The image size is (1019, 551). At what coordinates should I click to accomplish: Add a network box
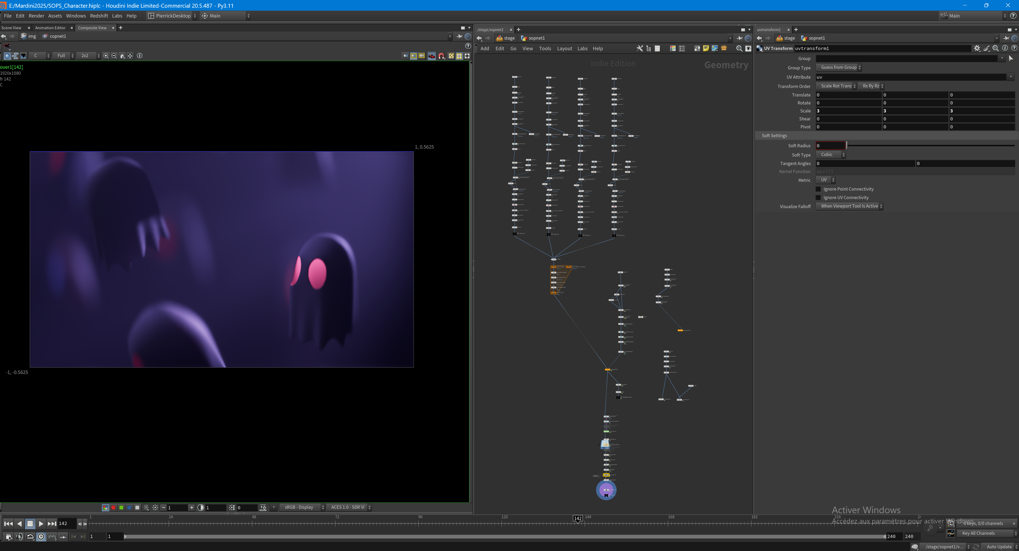[697, 49]
